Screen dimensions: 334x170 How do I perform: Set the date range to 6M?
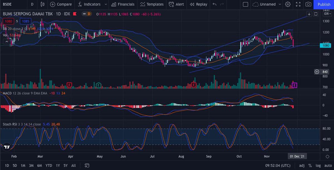[x=40, y=166]
